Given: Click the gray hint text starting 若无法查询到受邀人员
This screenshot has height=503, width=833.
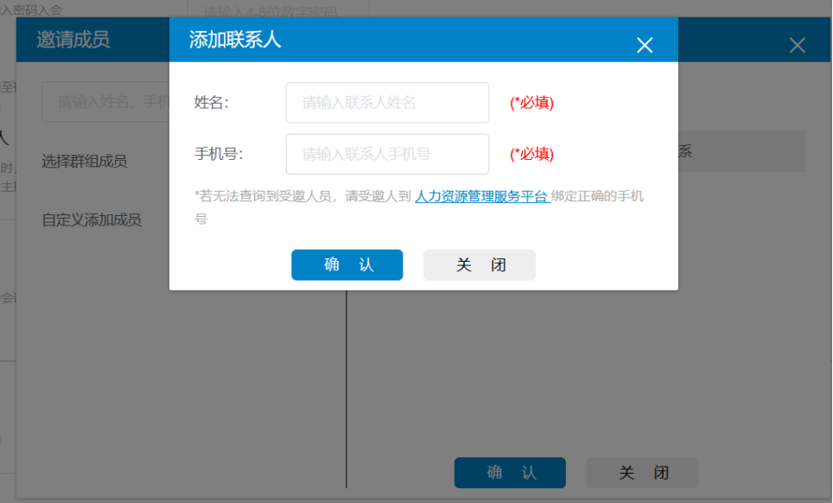Looking at the screenshot, I should (x=302, y=196).
